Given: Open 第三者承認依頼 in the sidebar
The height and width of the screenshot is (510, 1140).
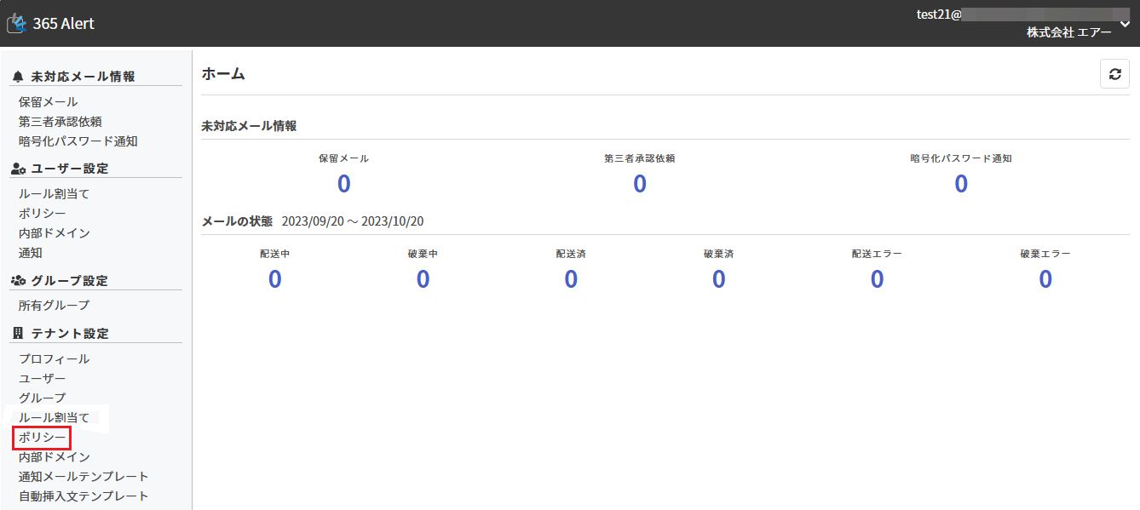Looking at the screenshot, I should tap(60, 122).
